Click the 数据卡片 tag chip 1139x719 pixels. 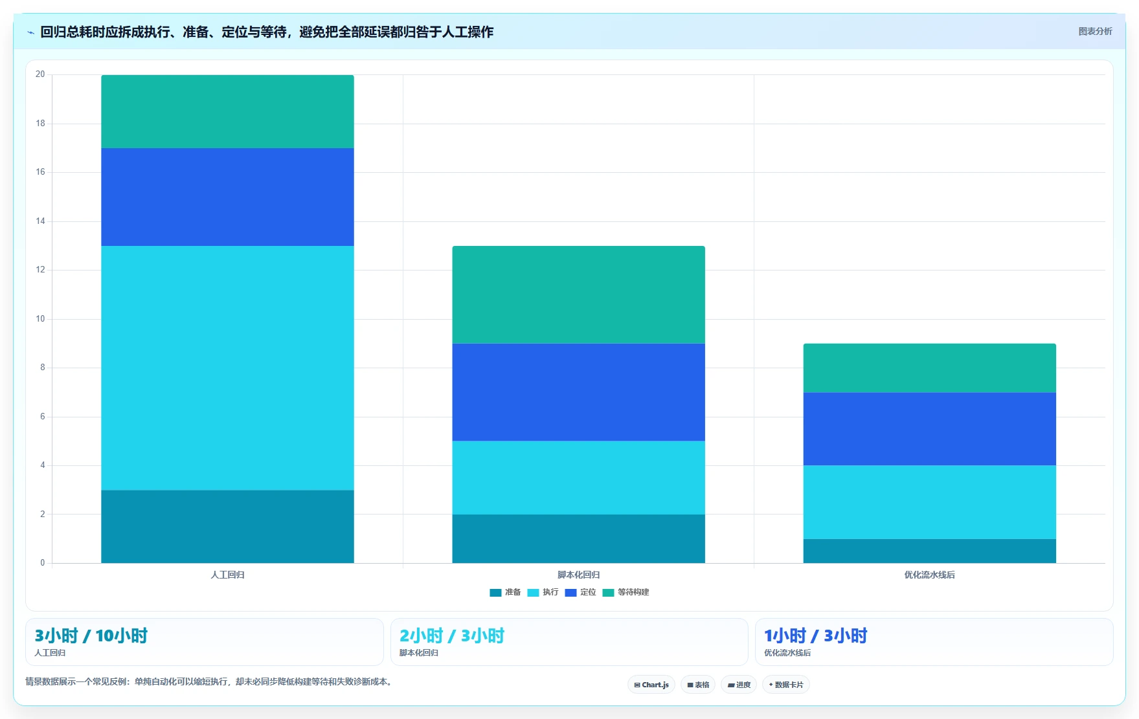786,685
